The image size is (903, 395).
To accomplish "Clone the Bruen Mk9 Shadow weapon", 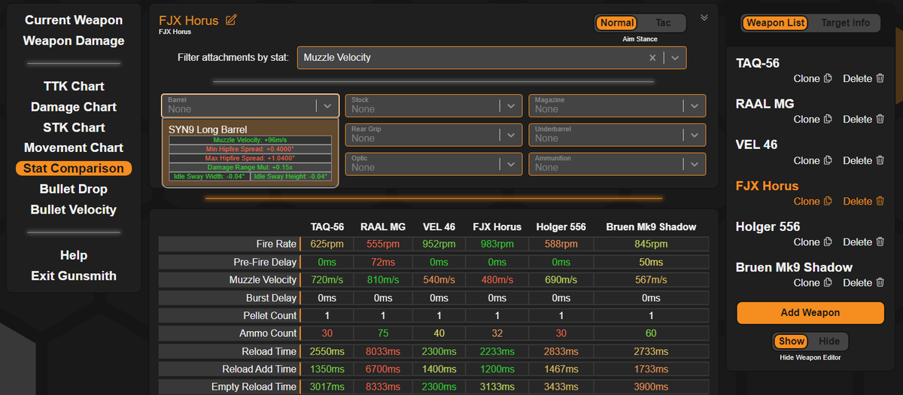I will [x=812, y=283].
